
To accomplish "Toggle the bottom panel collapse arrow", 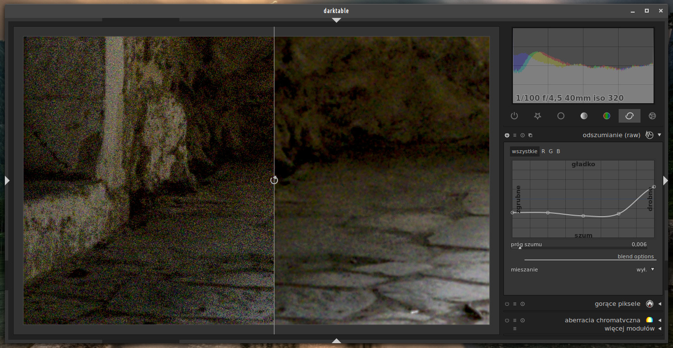I will 336,340.
